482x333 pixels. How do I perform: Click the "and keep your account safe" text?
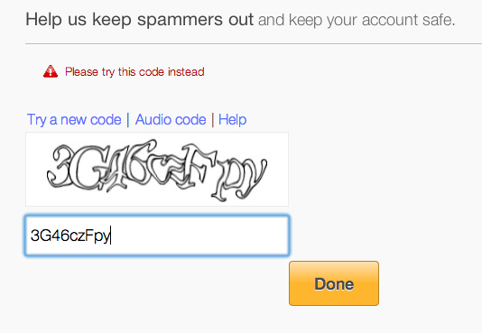point(357,20)
